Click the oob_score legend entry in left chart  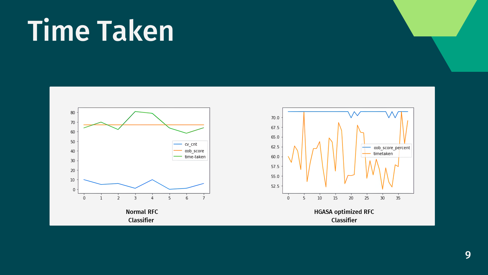pyautogui.click(x=194, y=151)
